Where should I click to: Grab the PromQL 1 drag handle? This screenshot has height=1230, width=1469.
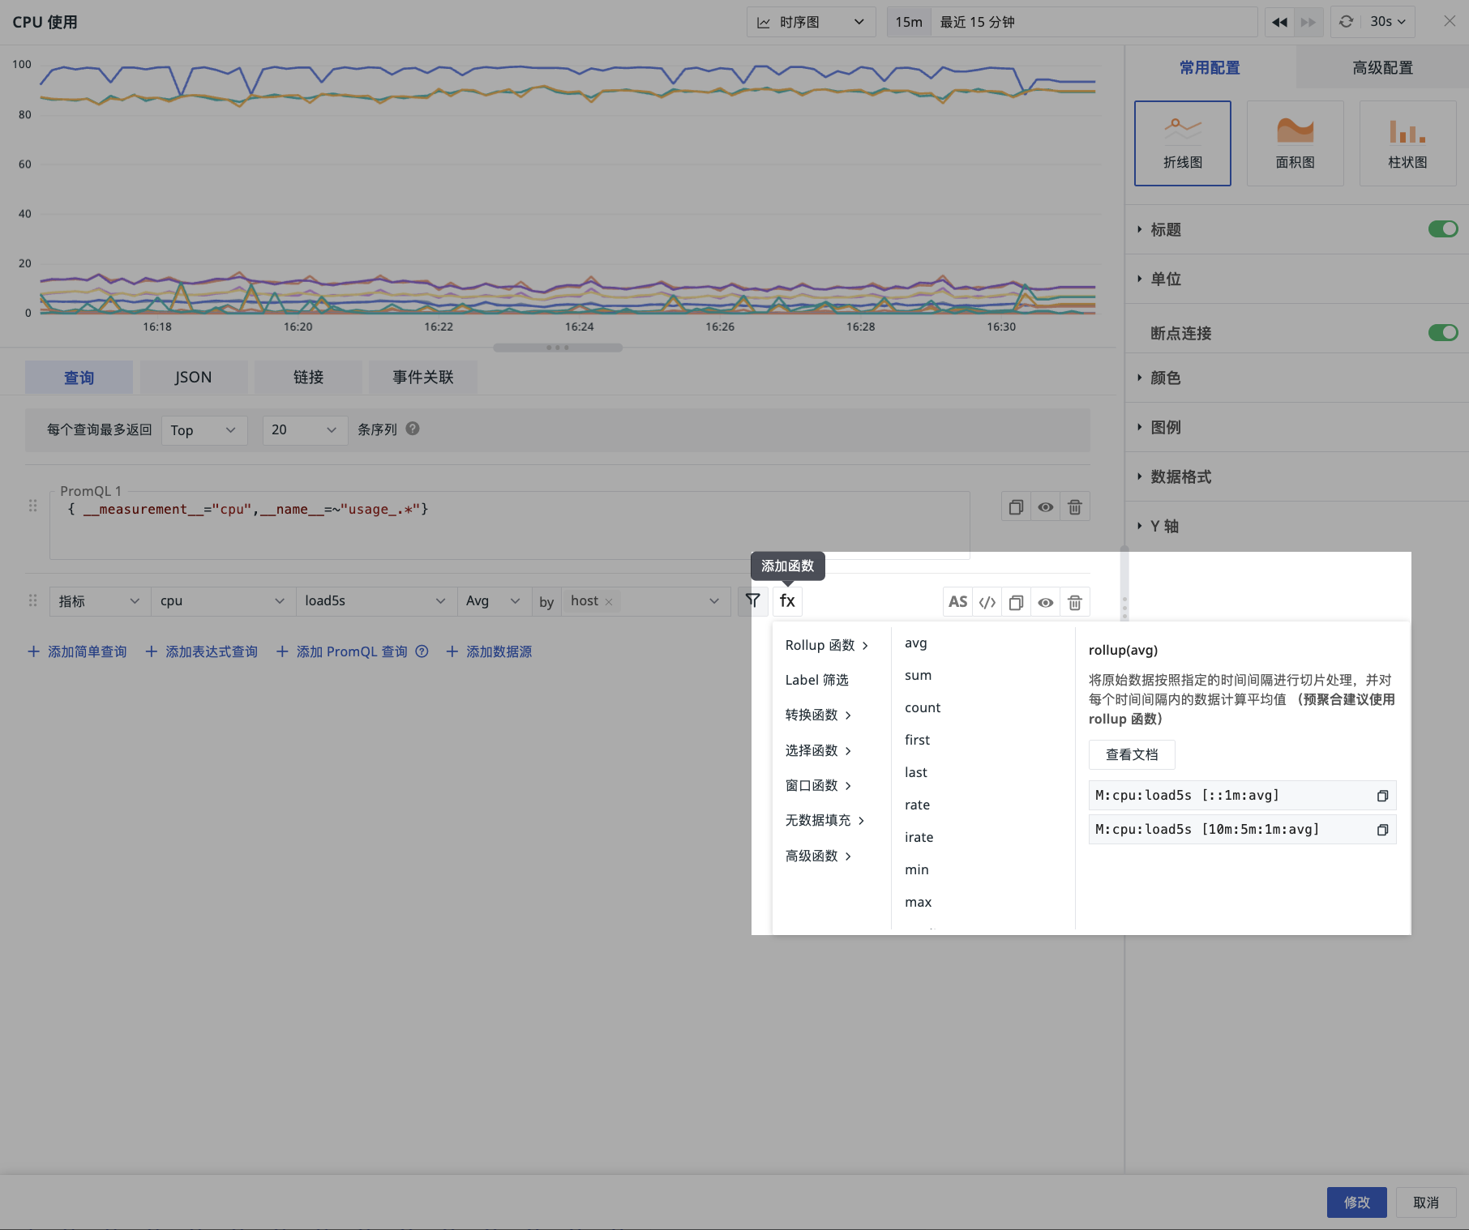click(x=33, y=506)
